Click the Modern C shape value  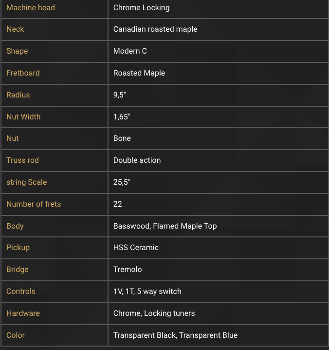[130, 51]
